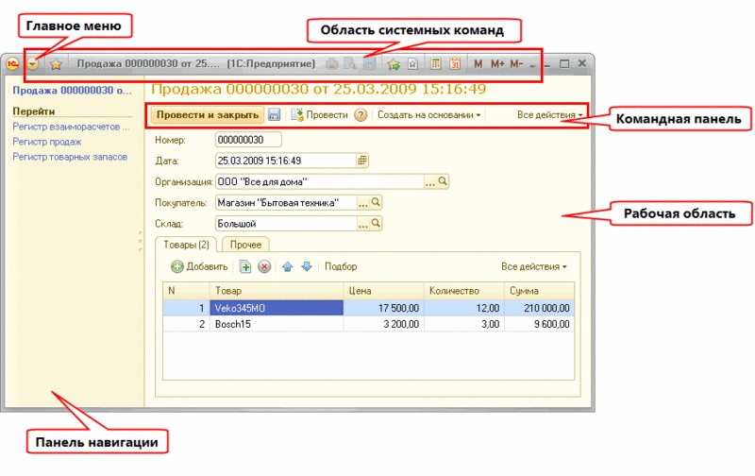Click the red delete row icon
This screenshot has height=476, width=755.
pos(264,266)
